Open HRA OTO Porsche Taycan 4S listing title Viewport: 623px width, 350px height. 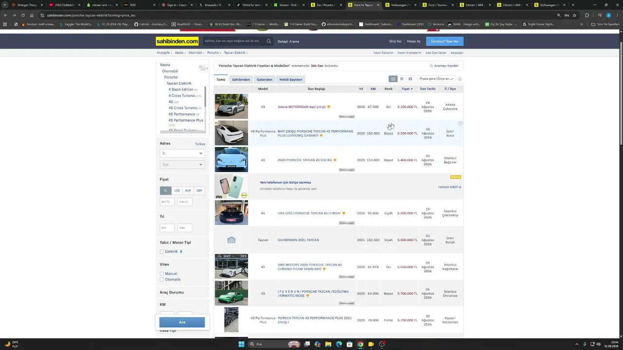(309, 213)
